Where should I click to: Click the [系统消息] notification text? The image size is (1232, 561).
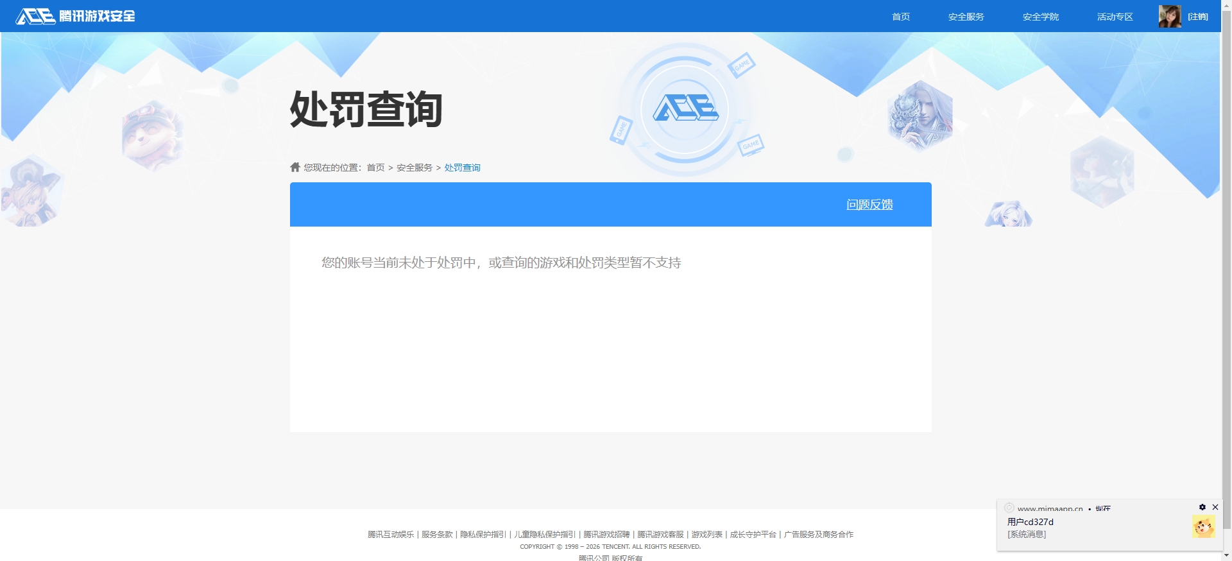click(1027, 534)
